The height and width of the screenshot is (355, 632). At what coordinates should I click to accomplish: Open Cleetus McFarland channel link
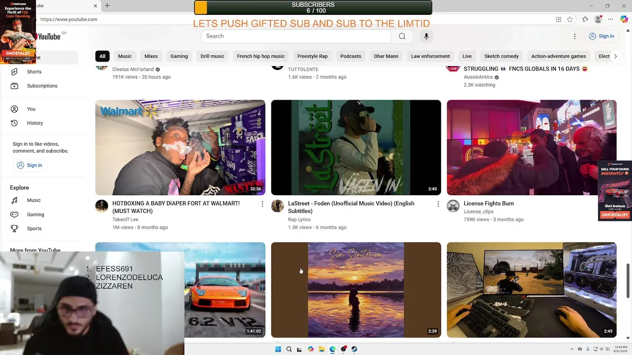[133, 70]
